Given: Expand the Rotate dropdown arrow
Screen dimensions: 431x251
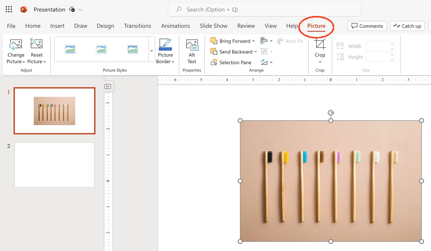Looking at the screenshot, I should [271, 62].
